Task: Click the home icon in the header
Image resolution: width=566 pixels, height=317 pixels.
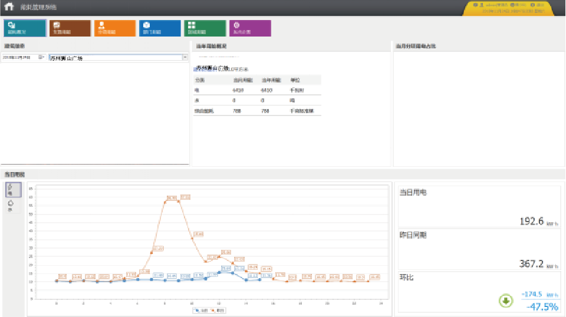Action: tap(9, 6)
